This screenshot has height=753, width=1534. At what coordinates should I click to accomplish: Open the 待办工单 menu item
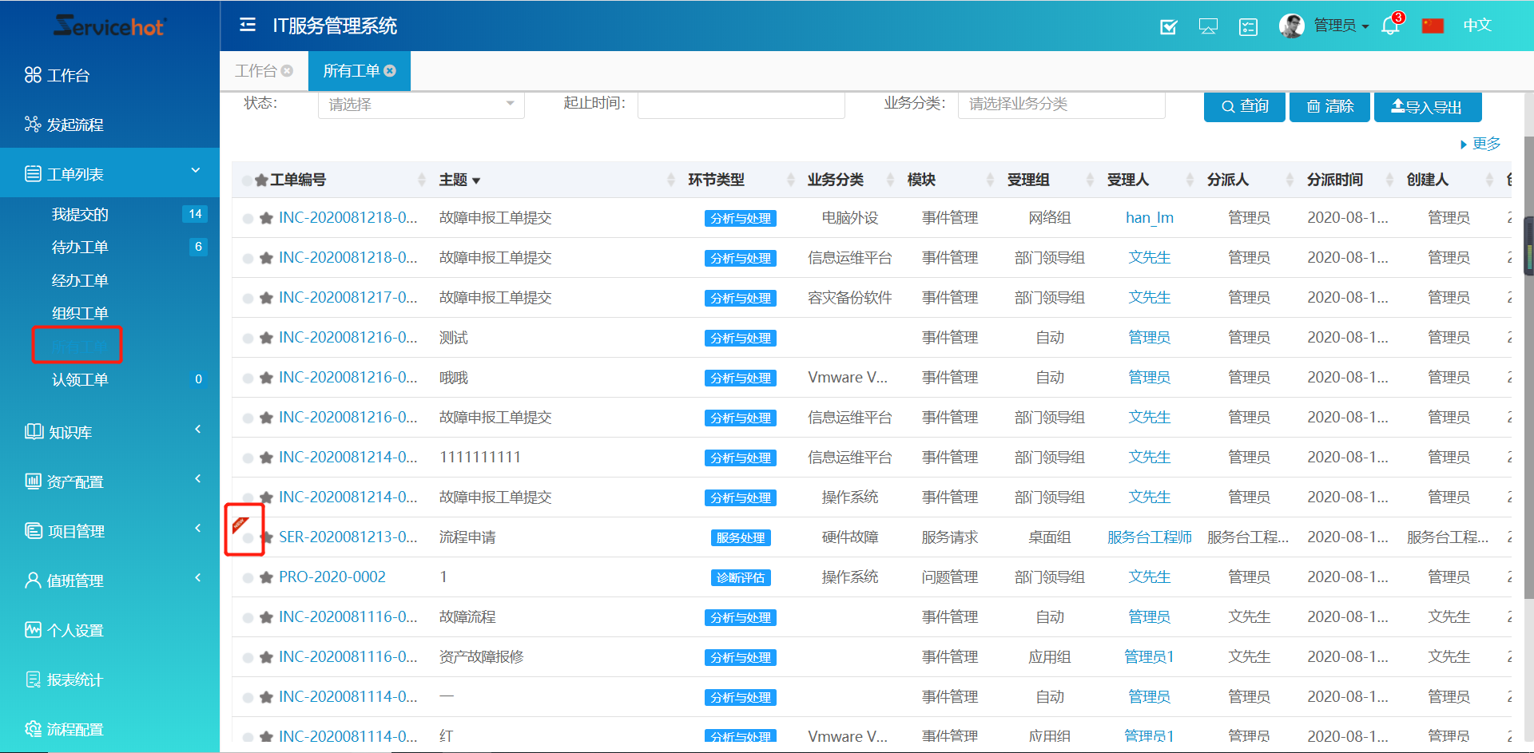79,247
